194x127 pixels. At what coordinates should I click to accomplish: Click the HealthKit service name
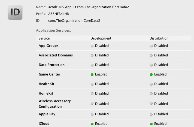click(47, 84)
